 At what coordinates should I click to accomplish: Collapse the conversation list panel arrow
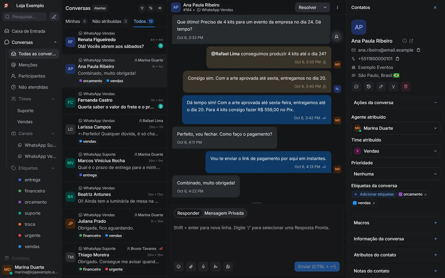click(x=159, y=8)
